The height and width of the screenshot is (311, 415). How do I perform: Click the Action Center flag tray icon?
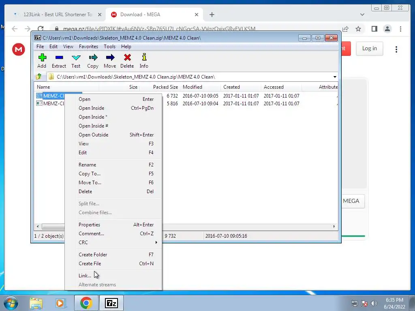tap(364, 303)
